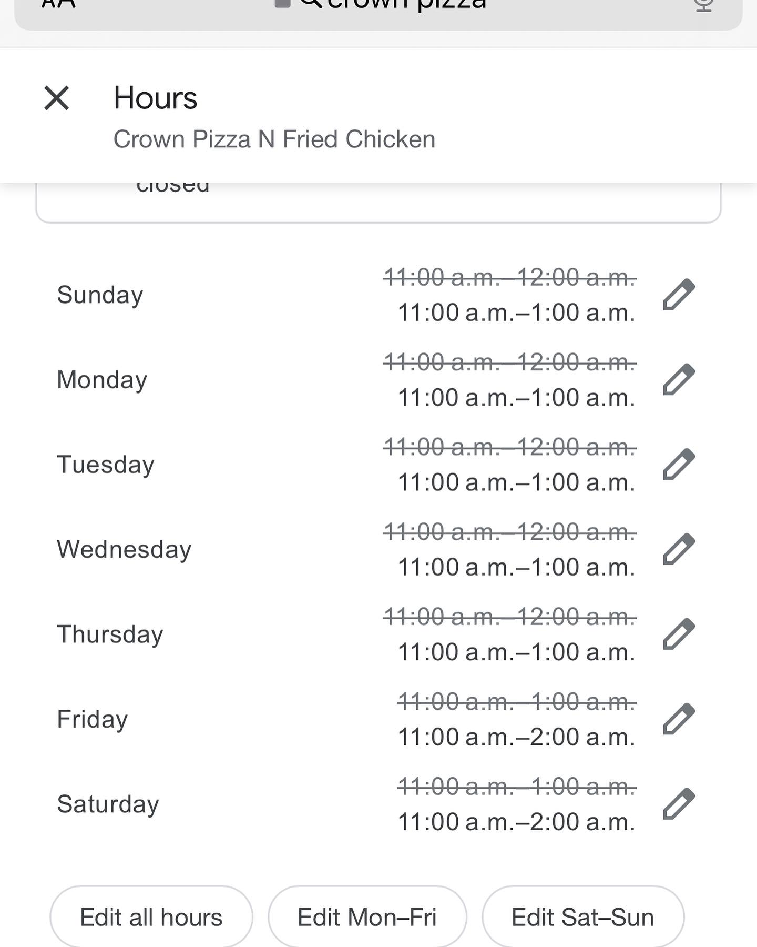Screen dimensions: 757x947
Task: Click the Hours heading title
Action: tap(155, 98)
